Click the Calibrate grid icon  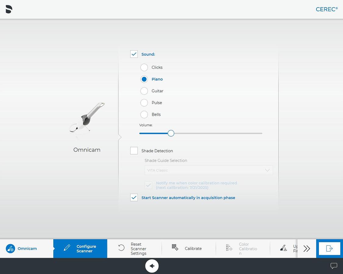point(175,247)
